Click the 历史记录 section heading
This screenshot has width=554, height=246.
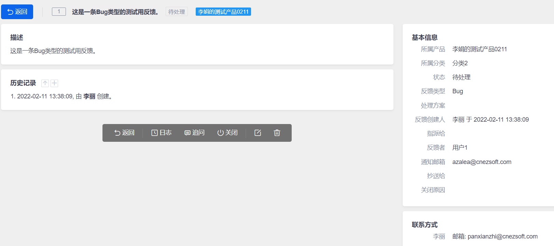point(23,83)
